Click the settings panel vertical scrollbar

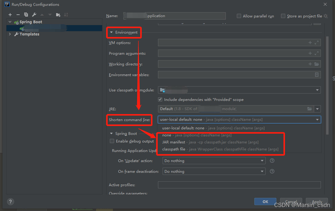pos(327,85)
